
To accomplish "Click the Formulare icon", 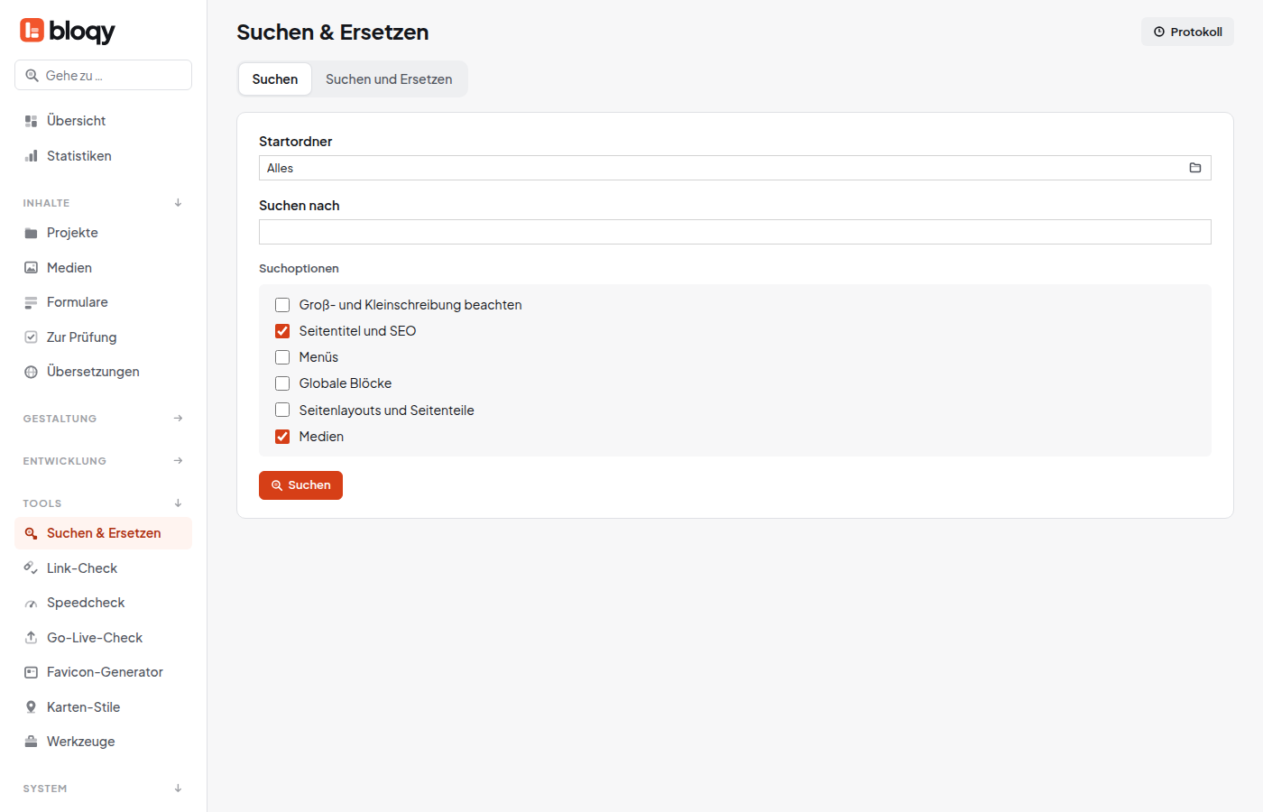I will [31, 302].
